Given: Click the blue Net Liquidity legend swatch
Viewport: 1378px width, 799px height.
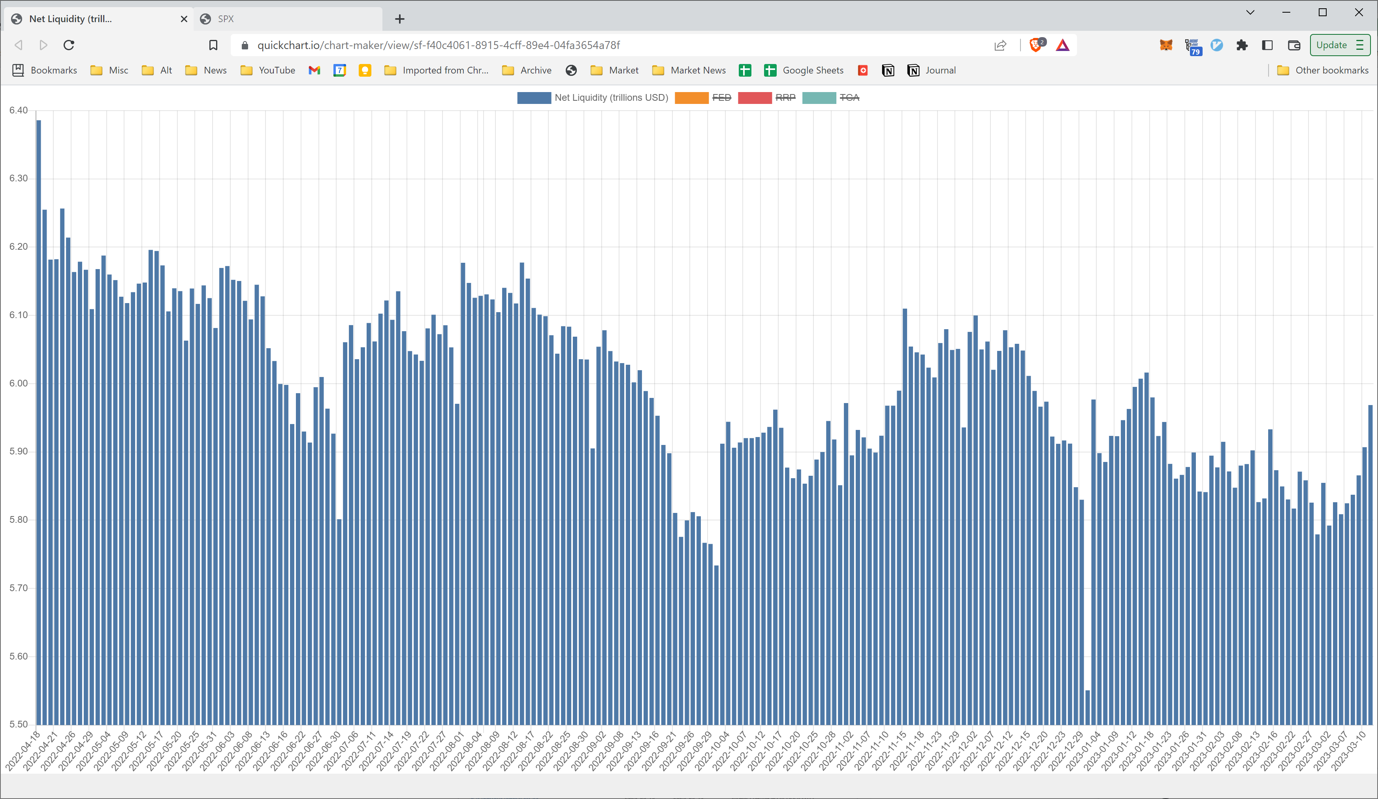Looking at the screenshot, I should coord(534,97).
